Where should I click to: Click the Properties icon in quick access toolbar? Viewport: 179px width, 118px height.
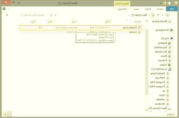tap(169, 3)
